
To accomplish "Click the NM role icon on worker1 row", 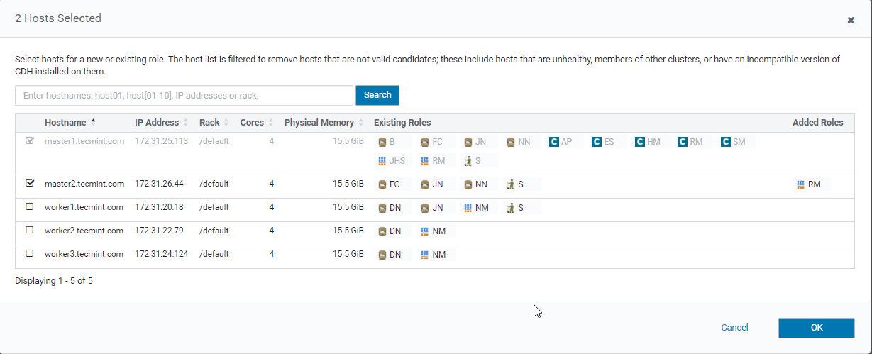I will [468, 208].
